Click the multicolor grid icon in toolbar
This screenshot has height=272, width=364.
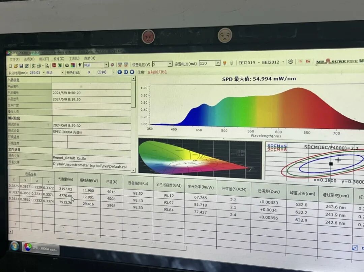(x=73, y=65)
